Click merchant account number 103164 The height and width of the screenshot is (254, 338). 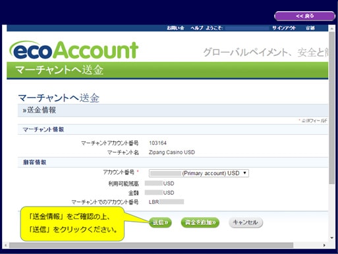[x=157, y=143]
